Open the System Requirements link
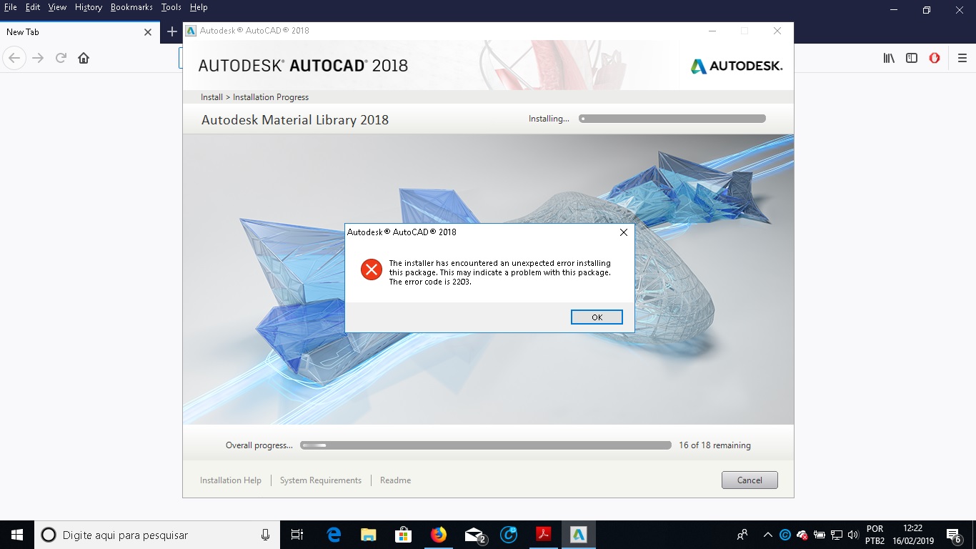The image size is (976, 549). pos(320,480)
